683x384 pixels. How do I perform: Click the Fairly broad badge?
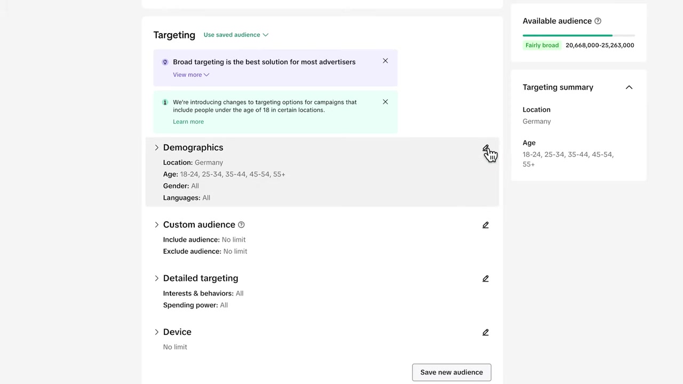pos(542,45)
